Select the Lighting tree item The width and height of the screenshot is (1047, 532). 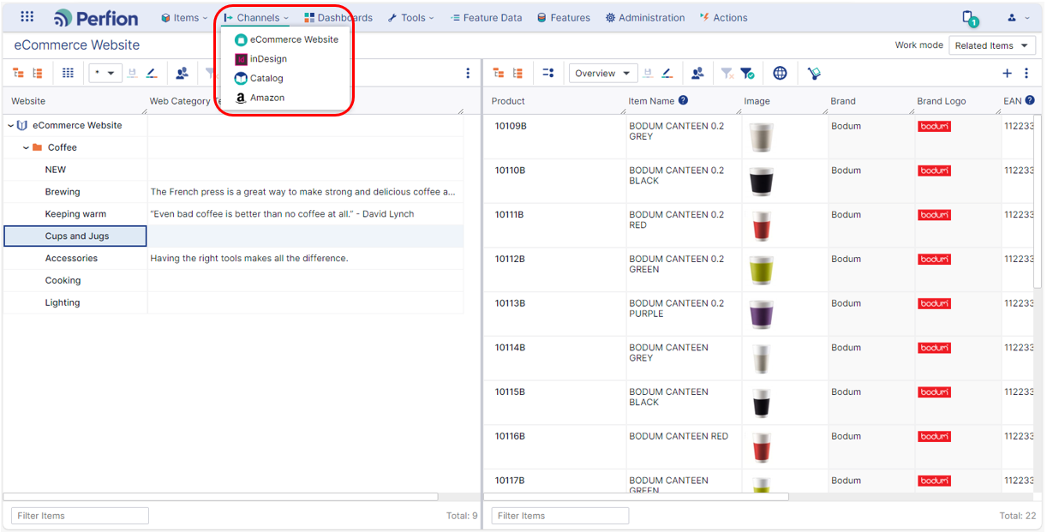(63, 302)
